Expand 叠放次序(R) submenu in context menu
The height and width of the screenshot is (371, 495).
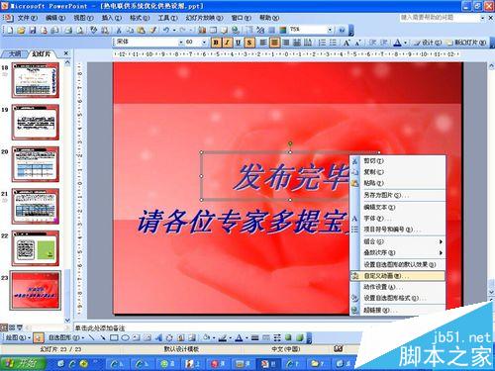398,252
